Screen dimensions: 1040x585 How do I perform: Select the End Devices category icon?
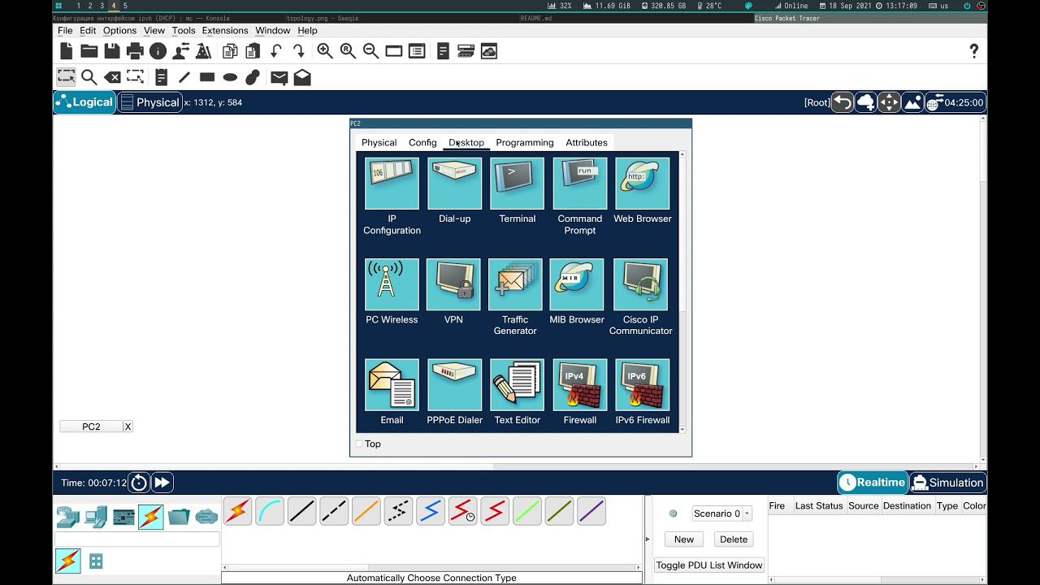pos(95,517)
